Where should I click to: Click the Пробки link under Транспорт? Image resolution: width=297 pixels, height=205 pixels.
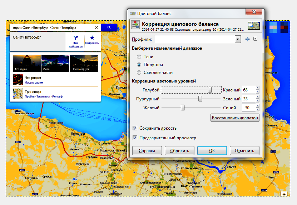(30, 96)
